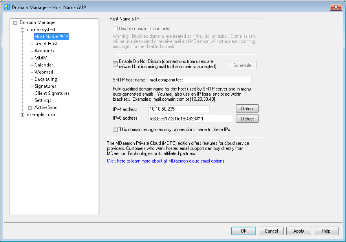
Task: Open Client Signatures tree entry
Action: click(x=52, y=93)
